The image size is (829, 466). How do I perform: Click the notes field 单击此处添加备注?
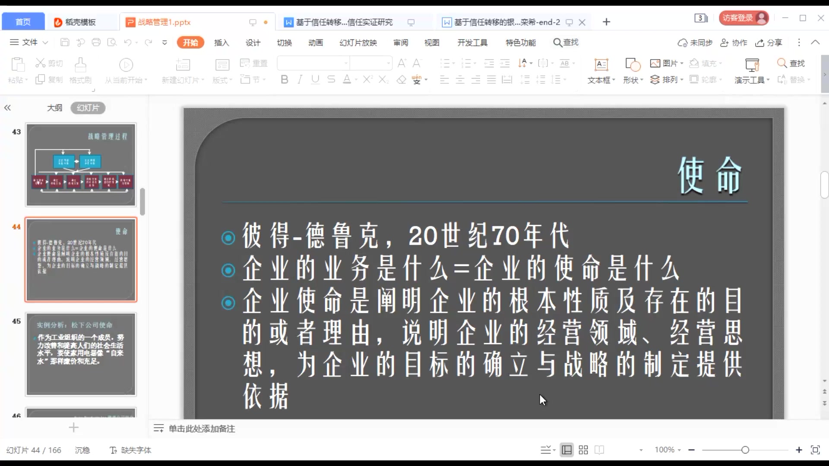tap(202, 428)
